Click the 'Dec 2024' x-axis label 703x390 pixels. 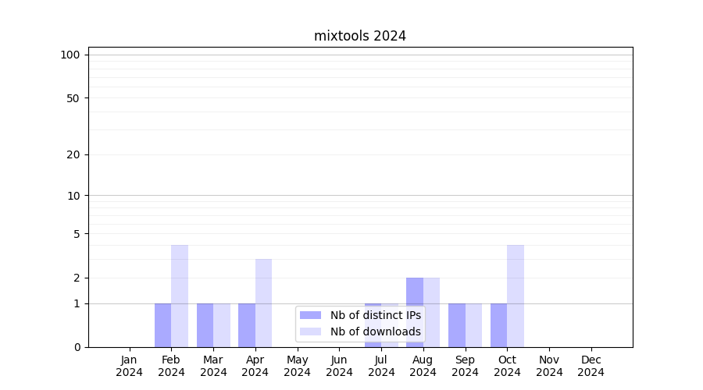coord(591,366)
